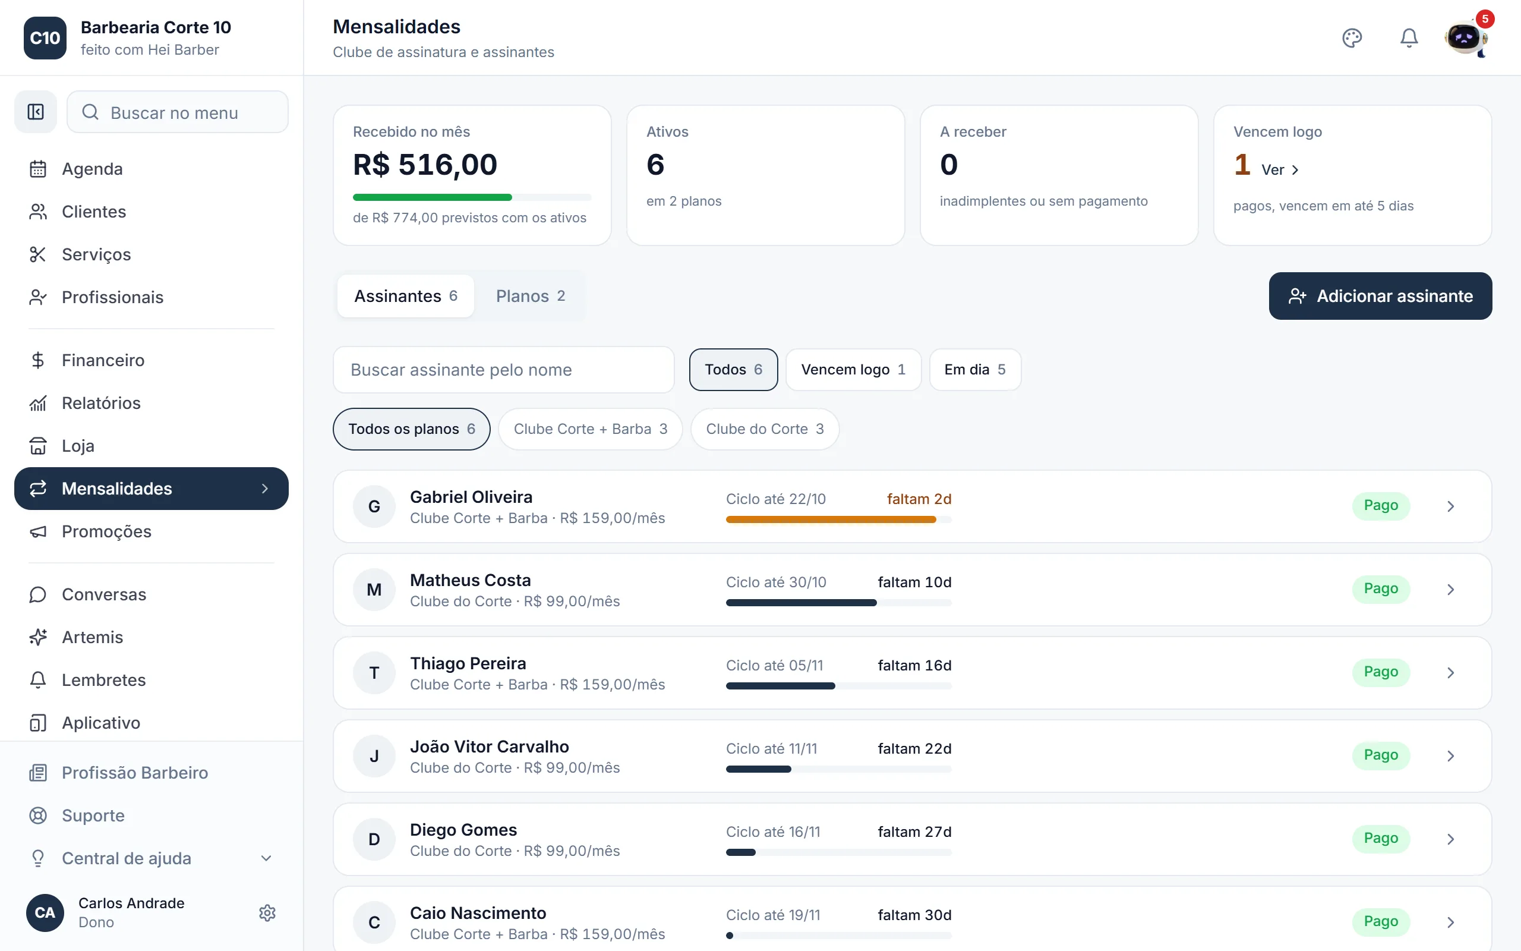Viewport: 1521px width, 951px height.
Task: Open Loja store menu item
Action: point(151,445)
